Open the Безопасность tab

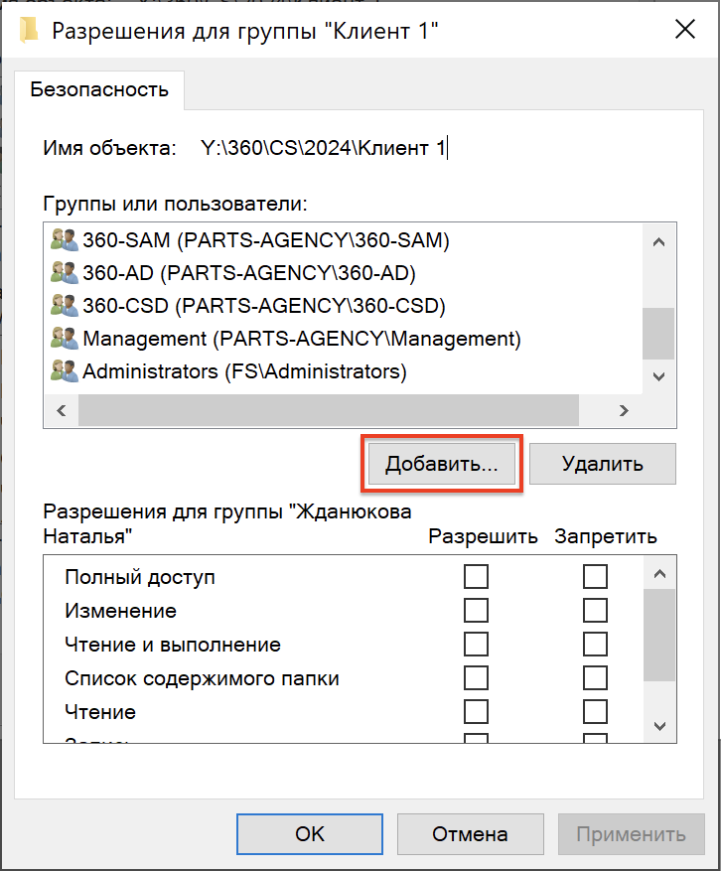(99, 89)
